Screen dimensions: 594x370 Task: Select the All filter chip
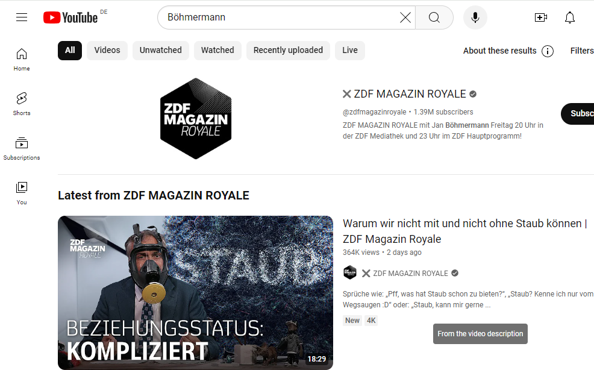70,51
